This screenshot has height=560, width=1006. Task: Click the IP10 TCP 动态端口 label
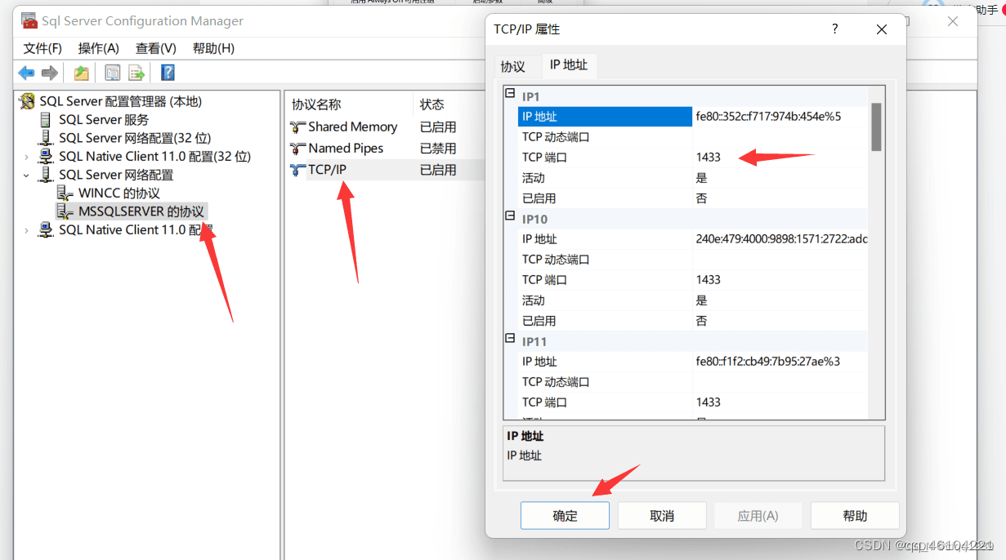point(556,260)
